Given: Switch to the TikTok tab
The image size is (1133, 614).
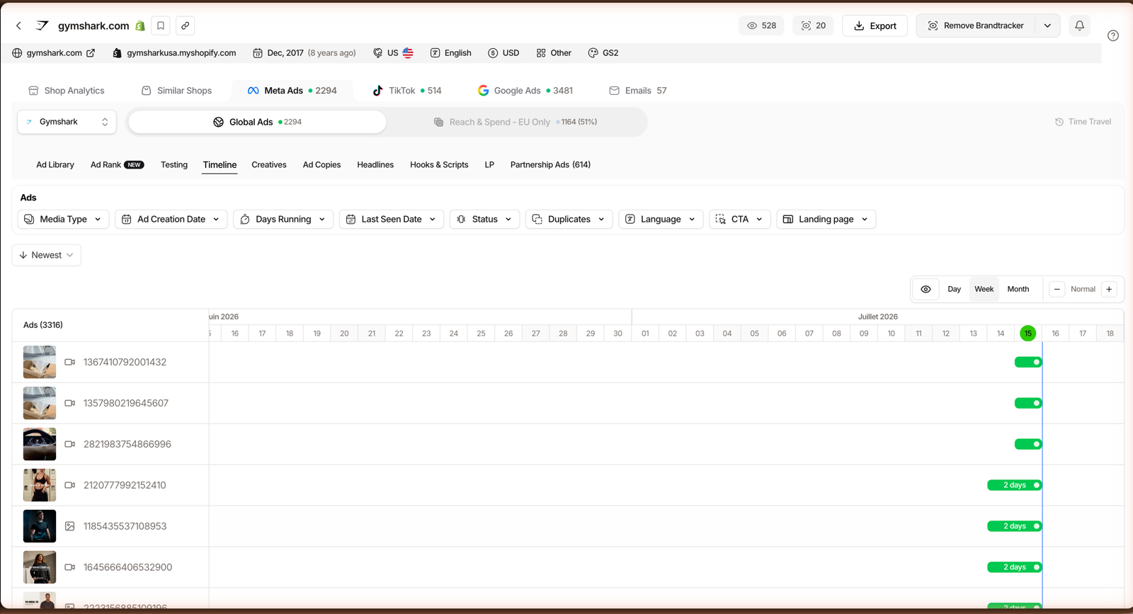Looking at the screenshot, I should pos(406,91).
